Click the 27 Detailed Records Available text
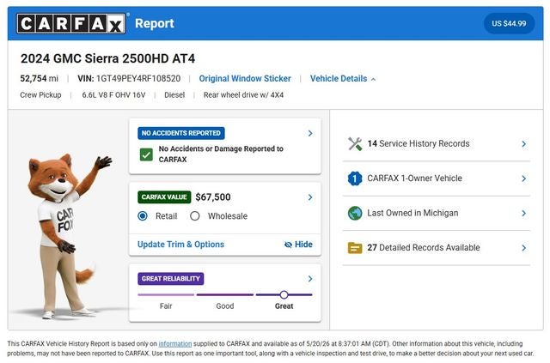550x363 pixels. 424,248
